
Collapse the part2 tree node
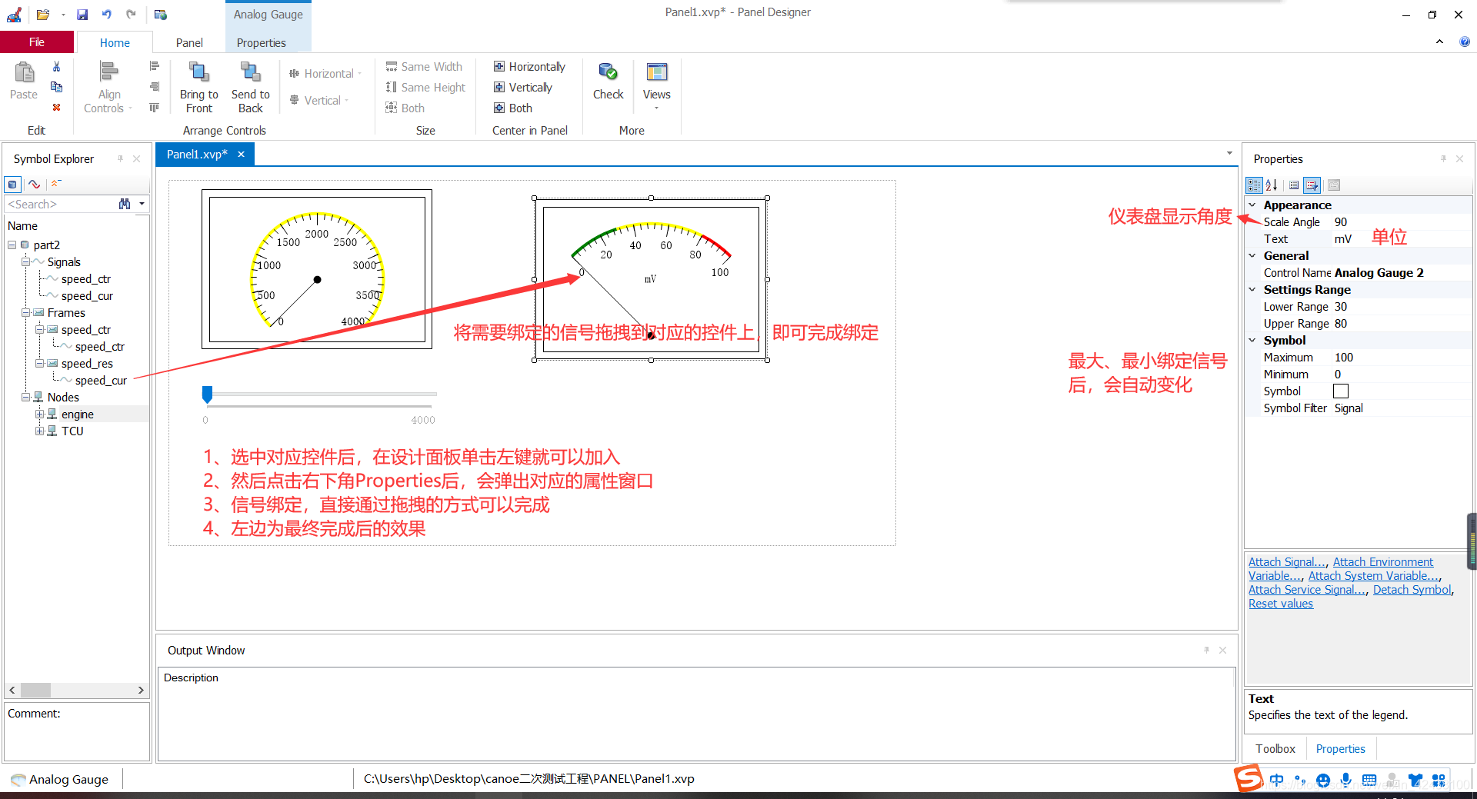click(x=12, y=245)
